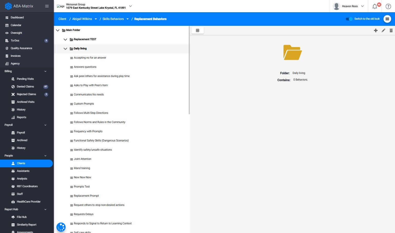Collapse sidebar with hamburger menu icon
This screenshot has height=233, width=395.
[x=47, y=6]
